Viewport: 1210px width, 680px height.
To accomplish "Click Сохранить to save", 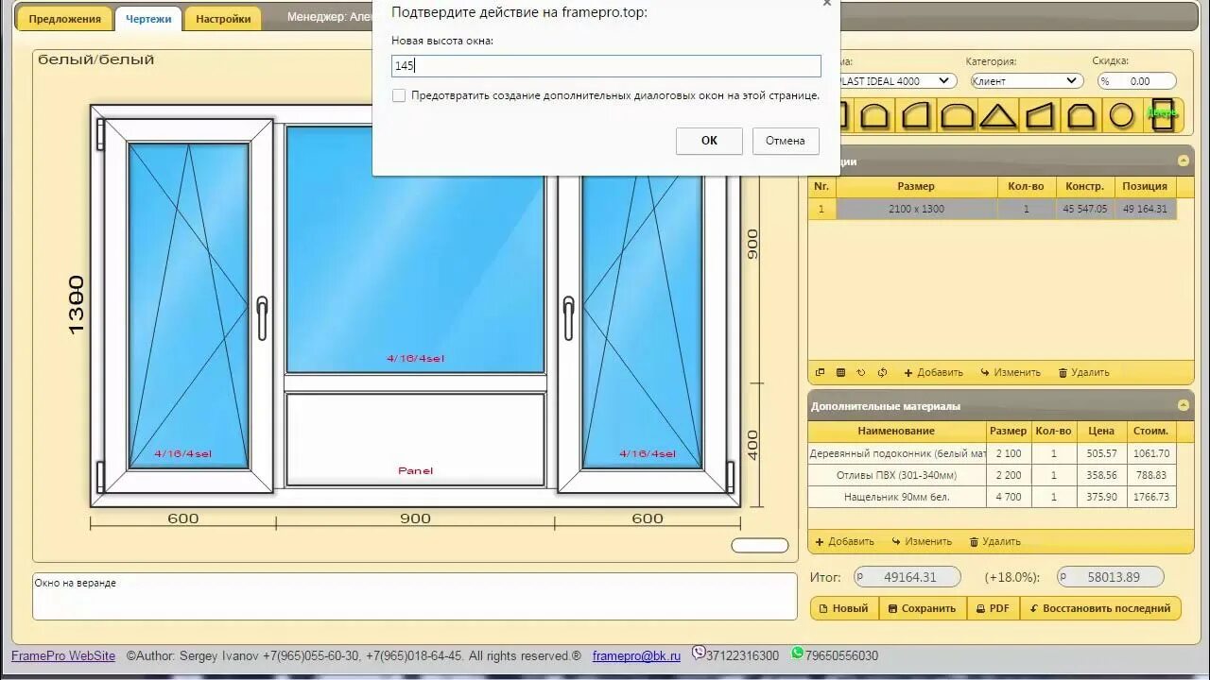I will click(923, 608).
